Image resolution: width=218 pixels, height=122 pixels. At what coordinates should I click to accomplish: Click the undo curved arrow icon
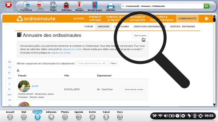189,116
